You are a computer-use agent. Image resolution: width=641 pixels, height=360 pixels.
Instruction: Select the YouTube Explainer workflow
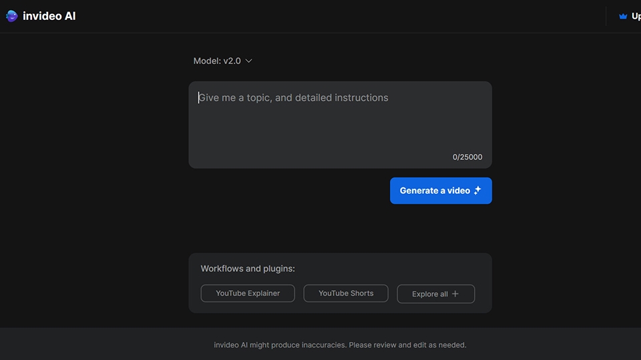248,293
